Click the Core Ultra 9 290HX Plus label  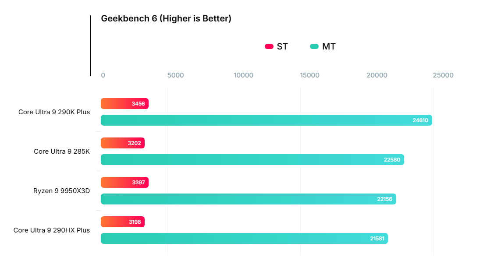(52, 230)
